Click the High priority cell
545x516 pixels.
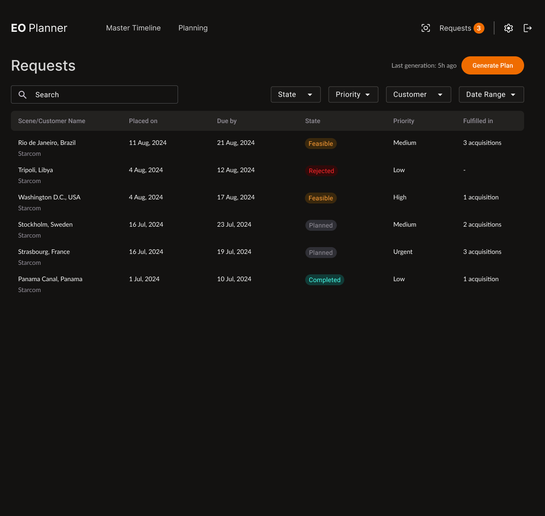(400, 197)
